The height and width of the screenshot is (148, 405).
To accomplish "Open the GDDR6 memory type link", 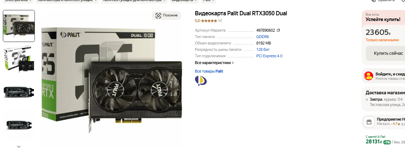I will (x=262, y=37).
